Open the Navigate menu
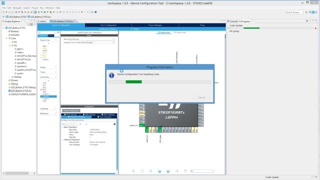This screenshot has height=180, width=320. click(x=17, y=8)
